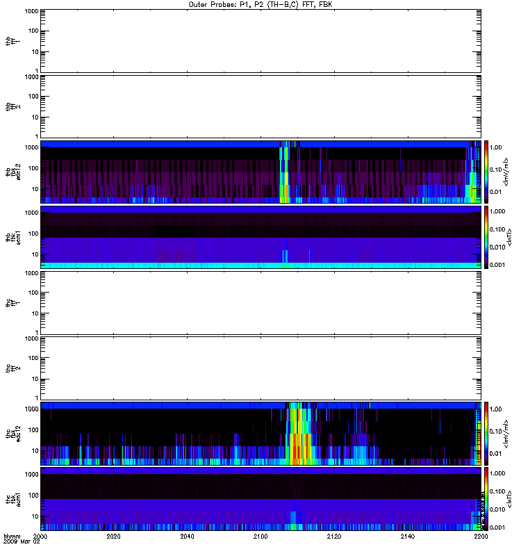Click the mV/m unit label of thb edc12 colorbar
This screenshot has height=556, width=521.
506,172
